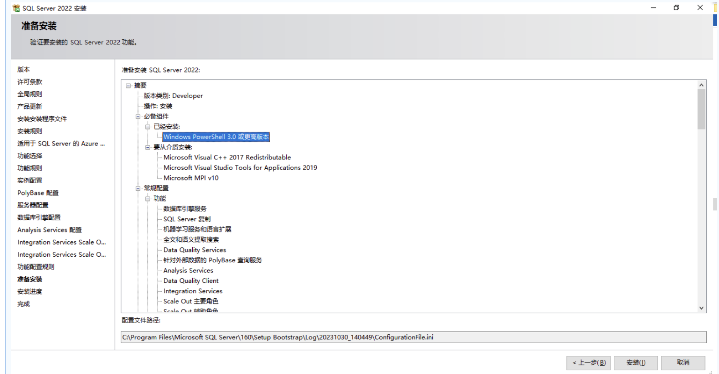Image resolution: width=719 pixels, height=374 pixels.
Task: Click the 上一步(B) back button
Action: point(589,363)
